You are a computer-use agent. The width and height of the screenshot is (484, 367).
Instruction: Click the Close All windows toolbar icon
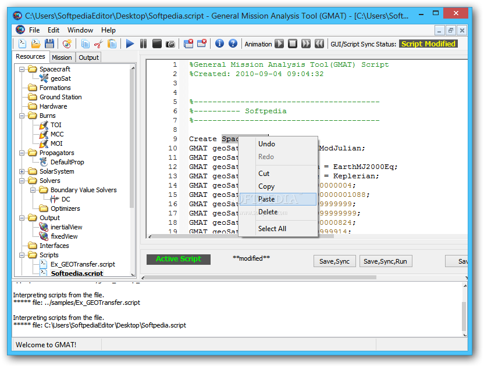pos(188,44)
